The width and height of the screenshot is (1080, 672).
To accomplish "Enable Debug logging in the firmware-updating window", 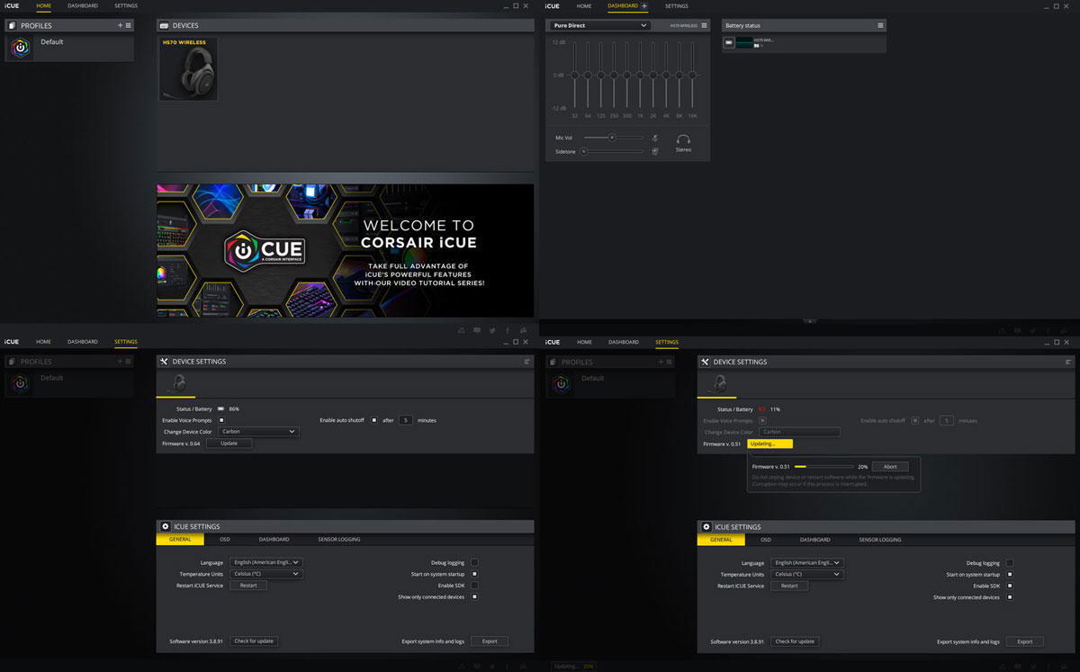I will tap(1010, 563).
